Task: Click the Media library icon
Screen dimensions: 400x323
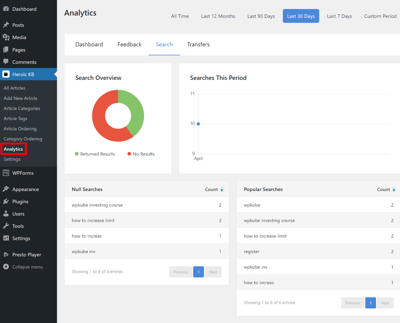Action: click(x=6, y=37)
